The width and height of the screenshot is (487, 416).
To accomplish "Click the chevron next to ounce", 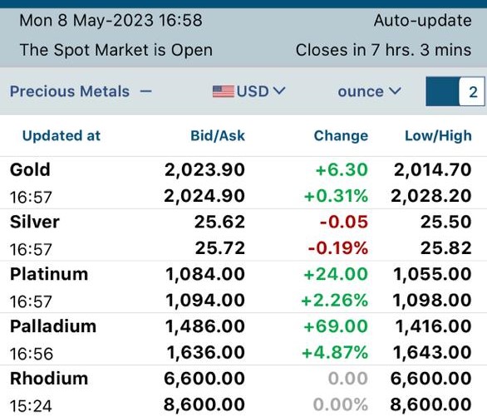I will click(395, 91).
